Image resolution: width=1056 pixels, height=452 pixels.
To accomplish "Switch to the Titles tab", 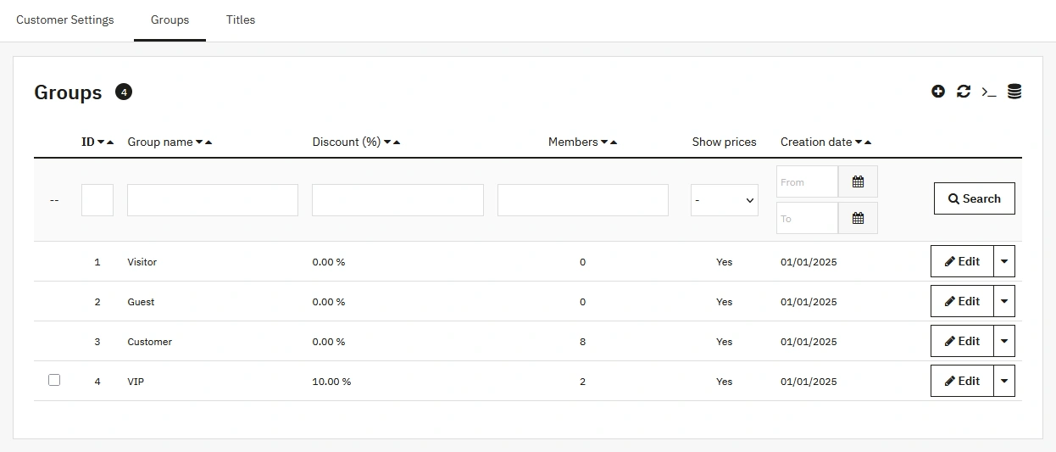I will click(x=241, y=20).
